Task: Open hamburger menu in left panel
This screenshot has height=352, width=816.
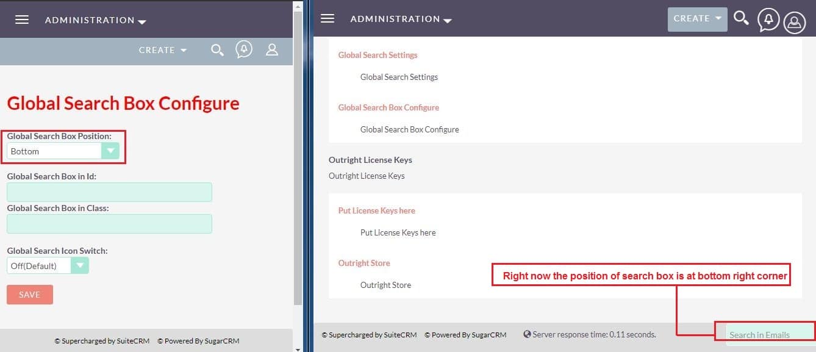Action: [x=22, y=20]
